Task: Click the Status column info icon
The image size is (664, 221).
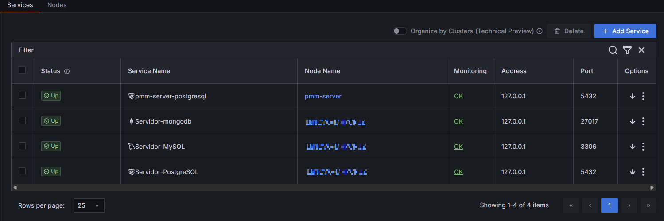Action: point(67,71)
